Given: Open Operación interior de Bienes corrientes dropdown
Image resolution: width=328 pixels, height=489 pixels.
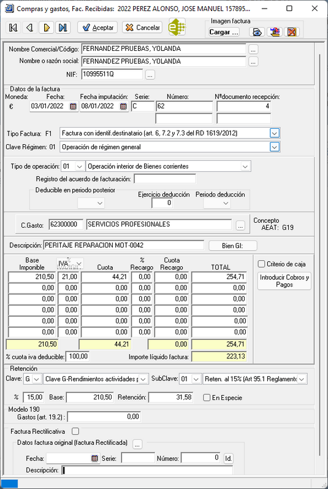Looking at the screenshot, I should pos(246,166).
